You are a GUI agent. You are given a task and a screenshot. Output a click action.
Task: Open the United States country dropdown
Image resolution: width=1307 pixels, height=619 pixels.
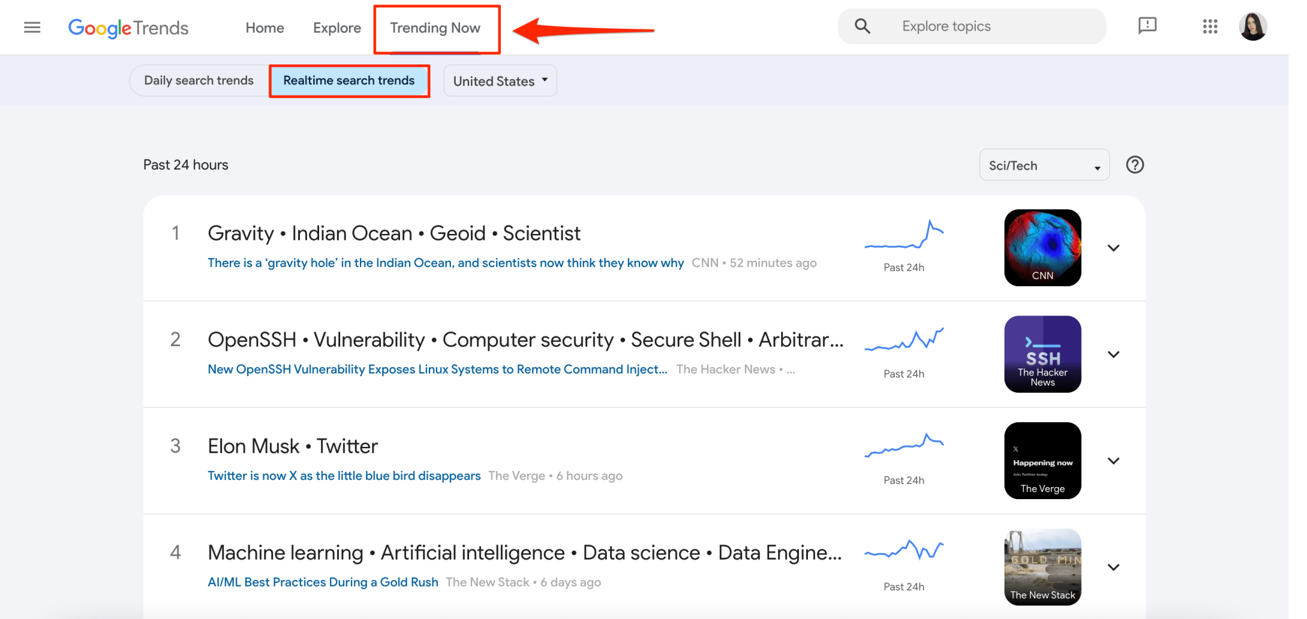[x=500, y=81]
